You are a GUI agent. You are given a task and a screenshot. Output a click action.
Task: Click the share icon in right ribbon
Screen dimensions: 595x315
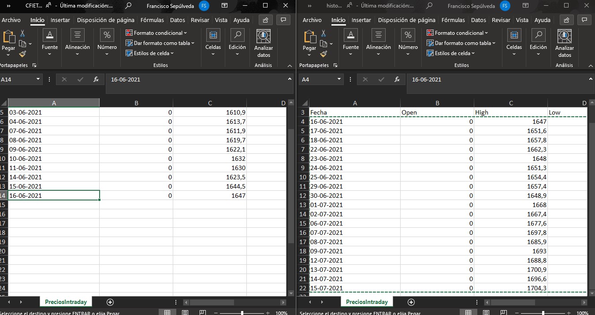tap(566, 20)
